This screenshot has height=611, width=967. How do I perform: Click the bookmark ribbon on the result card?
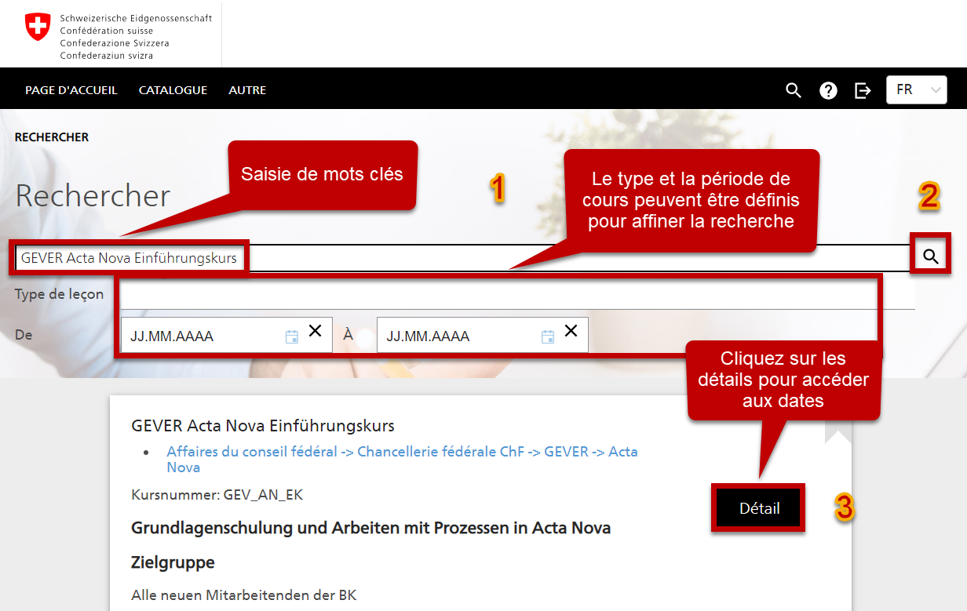(x=837, y=432)
